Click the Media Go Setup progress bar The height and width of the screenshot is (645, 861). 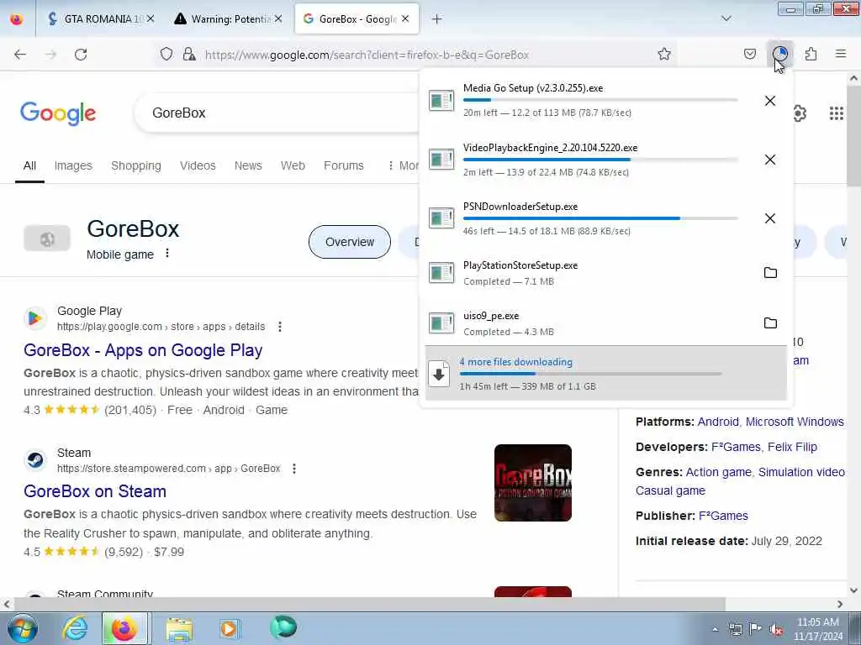coord(600,101)
